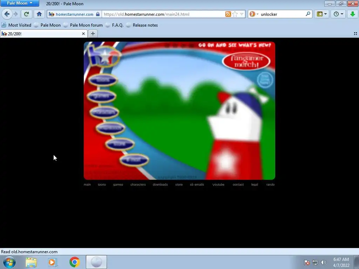The width and height of the screenshot is (359, 269).
Task: Bookmark this page with the star icon
Action: [x=235, y=14]
